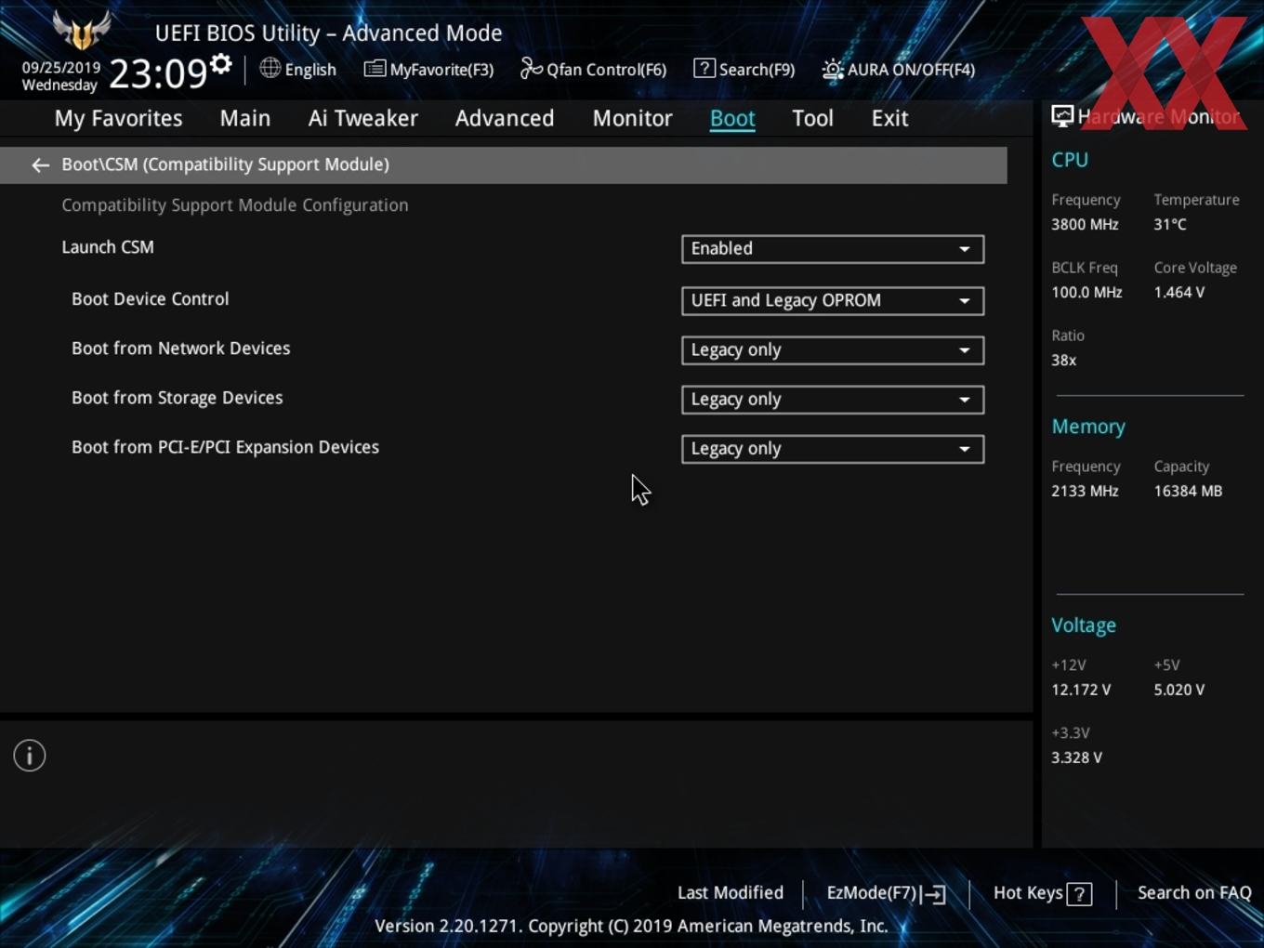Click Boot from Network Devices label
This screenshot has height=948, width=1264.
180,349
